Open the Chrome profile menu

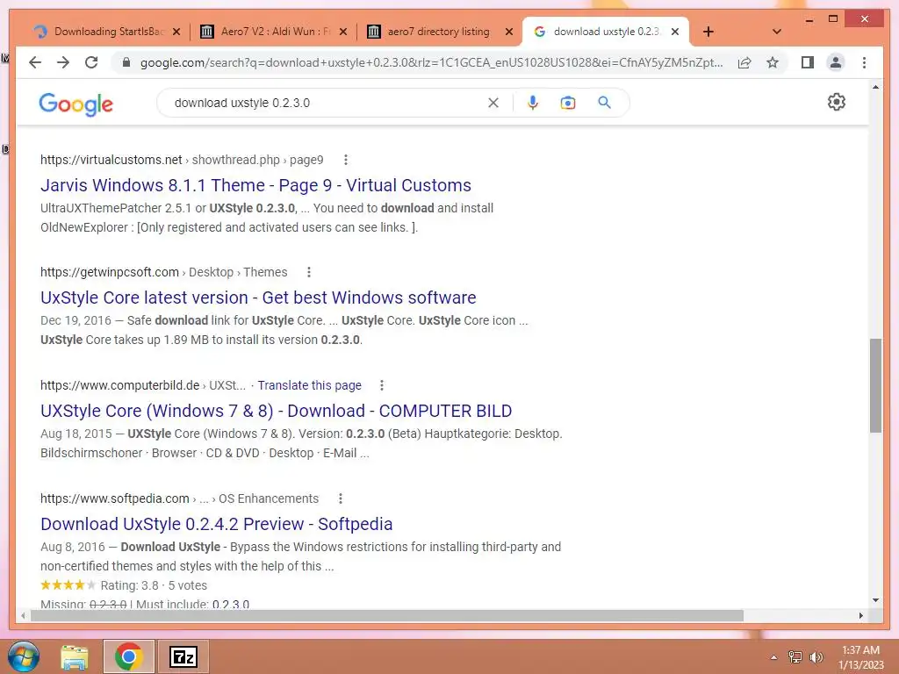(x=836, y=62)
